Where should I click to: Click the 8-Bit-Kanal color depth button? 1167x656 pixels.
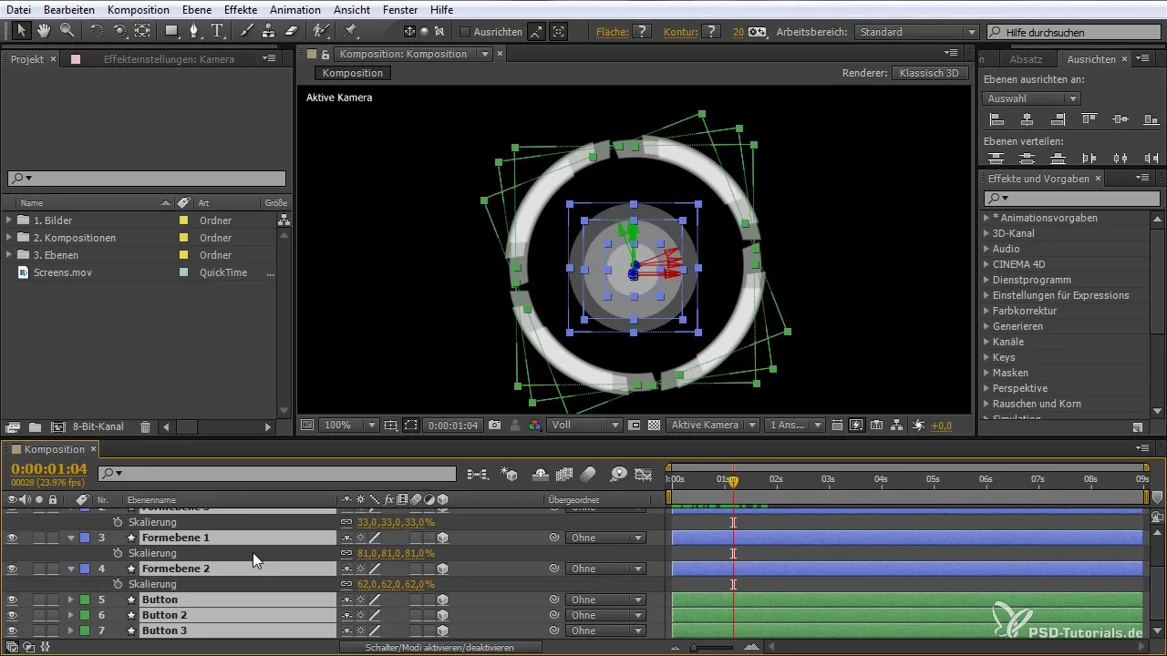click(x=98, y=426)
